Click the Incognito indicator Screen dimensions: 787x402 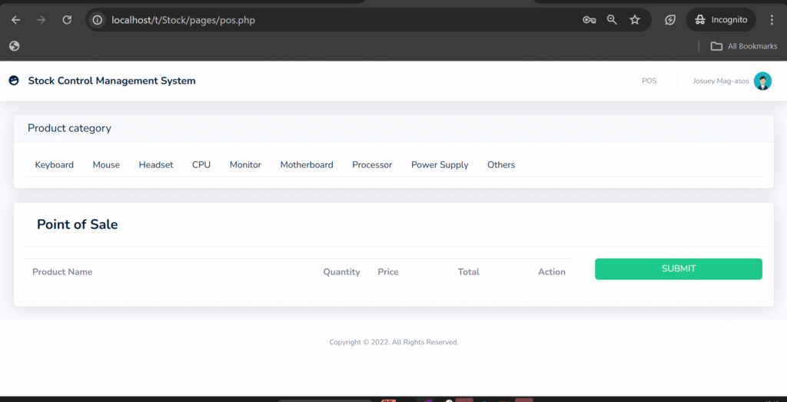tap(721, 20)
